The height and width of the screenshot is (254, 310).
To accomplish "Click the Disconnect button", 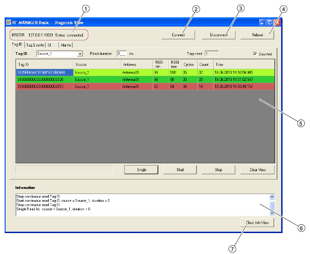I will coord(218,35).
